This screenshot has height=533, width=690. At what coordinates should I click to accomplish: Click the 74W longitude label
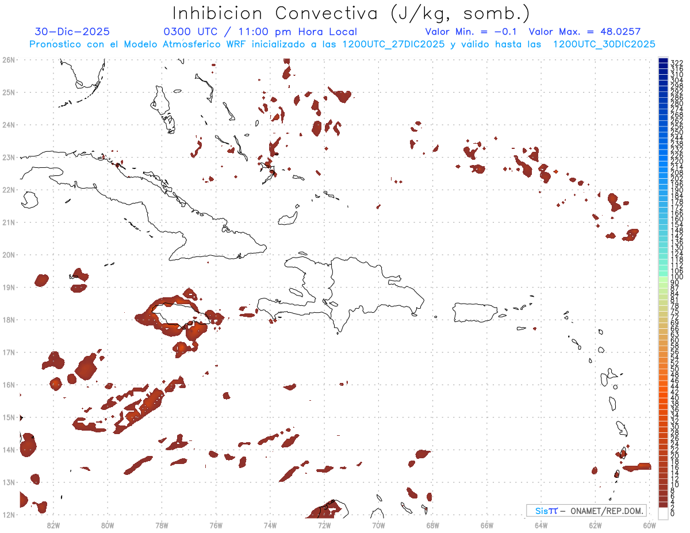click(270, 525)
